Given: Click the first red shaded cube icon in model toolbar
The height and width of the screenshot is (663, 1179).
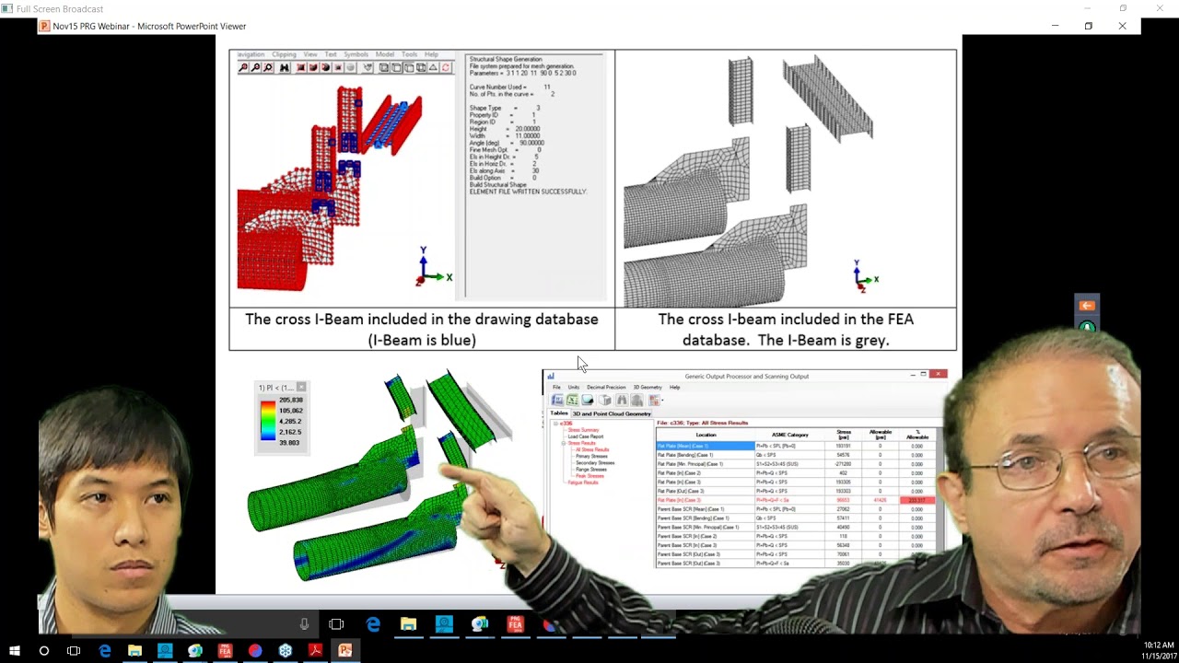Looking at the screenshot, I should [300, 67].
